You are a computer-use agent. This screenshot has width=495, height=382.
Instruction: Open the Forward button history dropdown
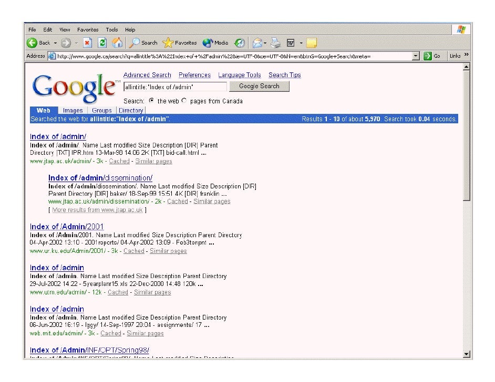click(76, 43)
